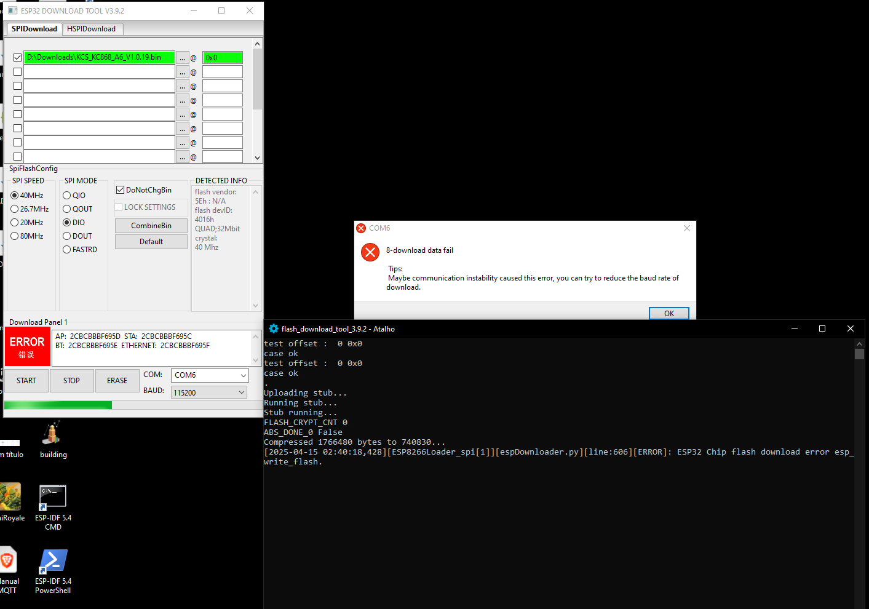Uncheck the KCS_KC868_A6 bin file checkbox
Image resolution: width=869 pixels, height=609 pixels.
(17, 58)
